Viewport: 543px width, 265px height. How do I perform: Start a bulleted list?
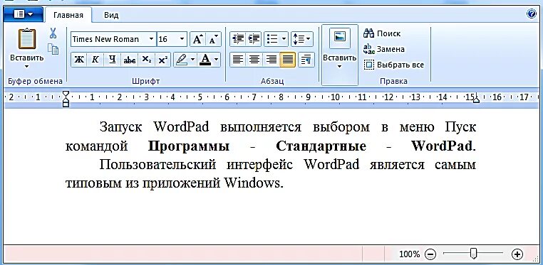272,39
